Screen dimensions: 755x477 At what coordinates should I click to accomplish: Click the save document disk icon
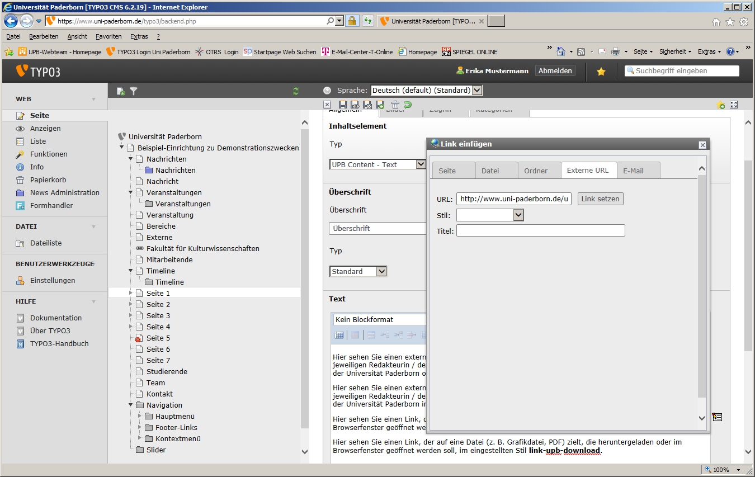[x=342, y=105]
